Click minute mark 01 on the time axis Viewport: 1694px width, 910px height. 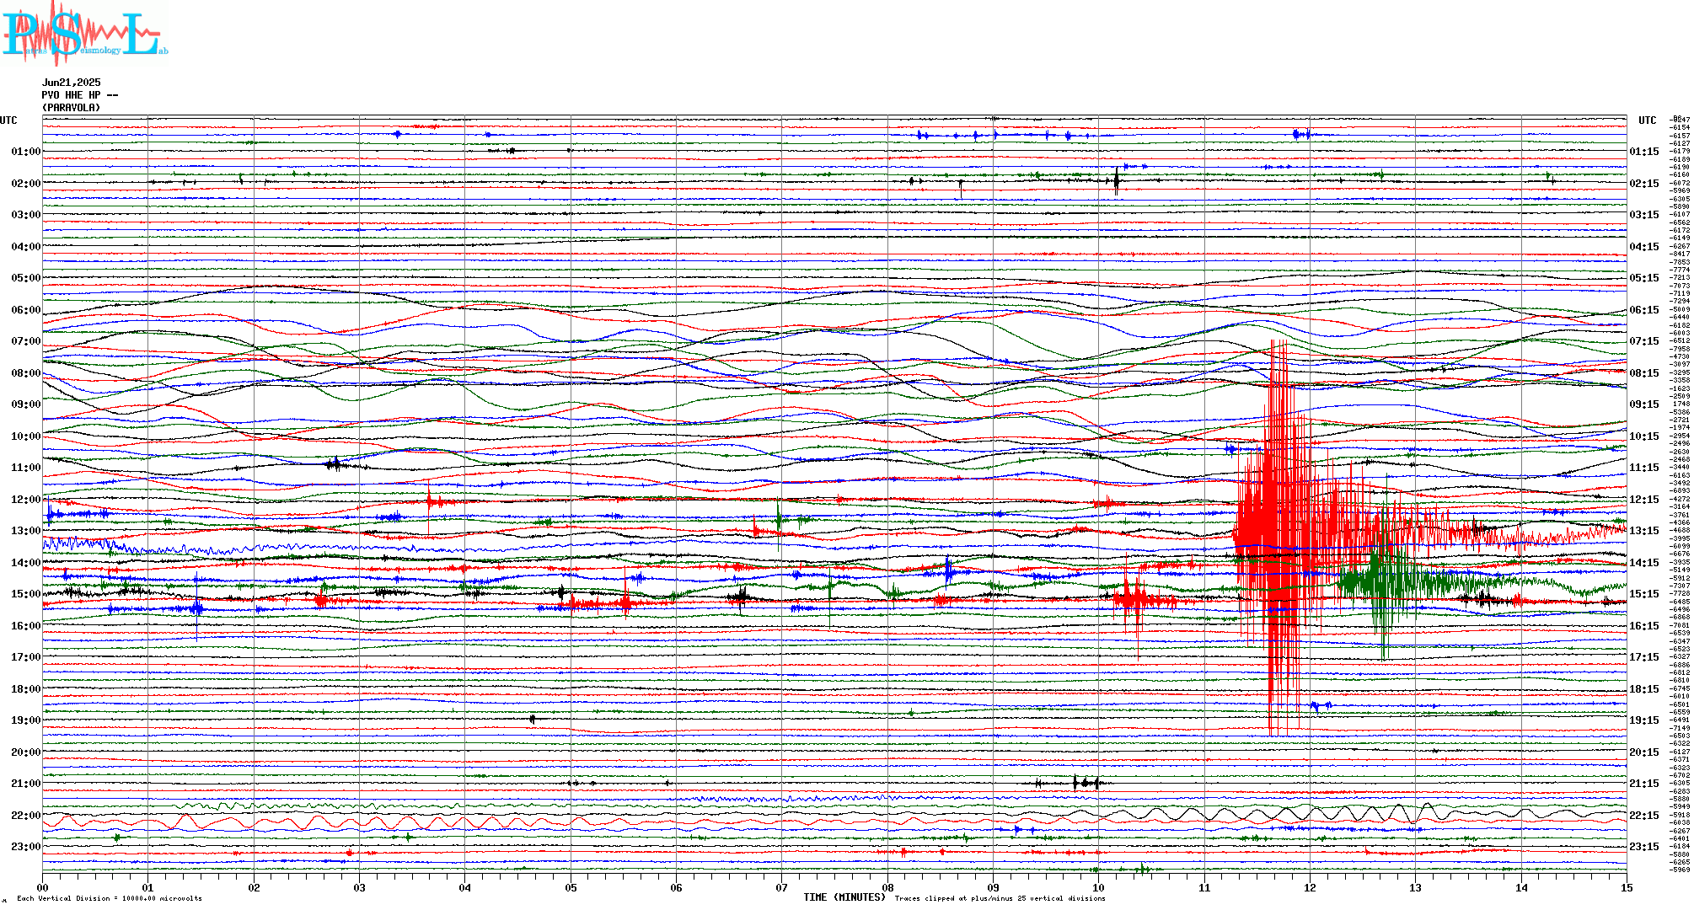(x=148, y=887)
